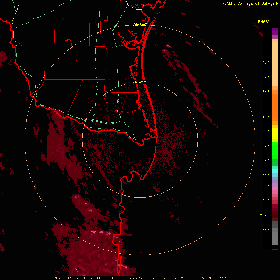Click the 4.2 value on color scale
280x280 pixels.
[266, 132]
